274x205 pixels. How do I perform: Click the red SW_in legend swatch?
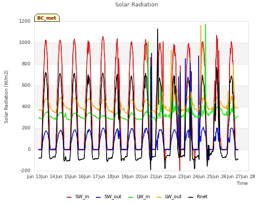click(69, 197)
